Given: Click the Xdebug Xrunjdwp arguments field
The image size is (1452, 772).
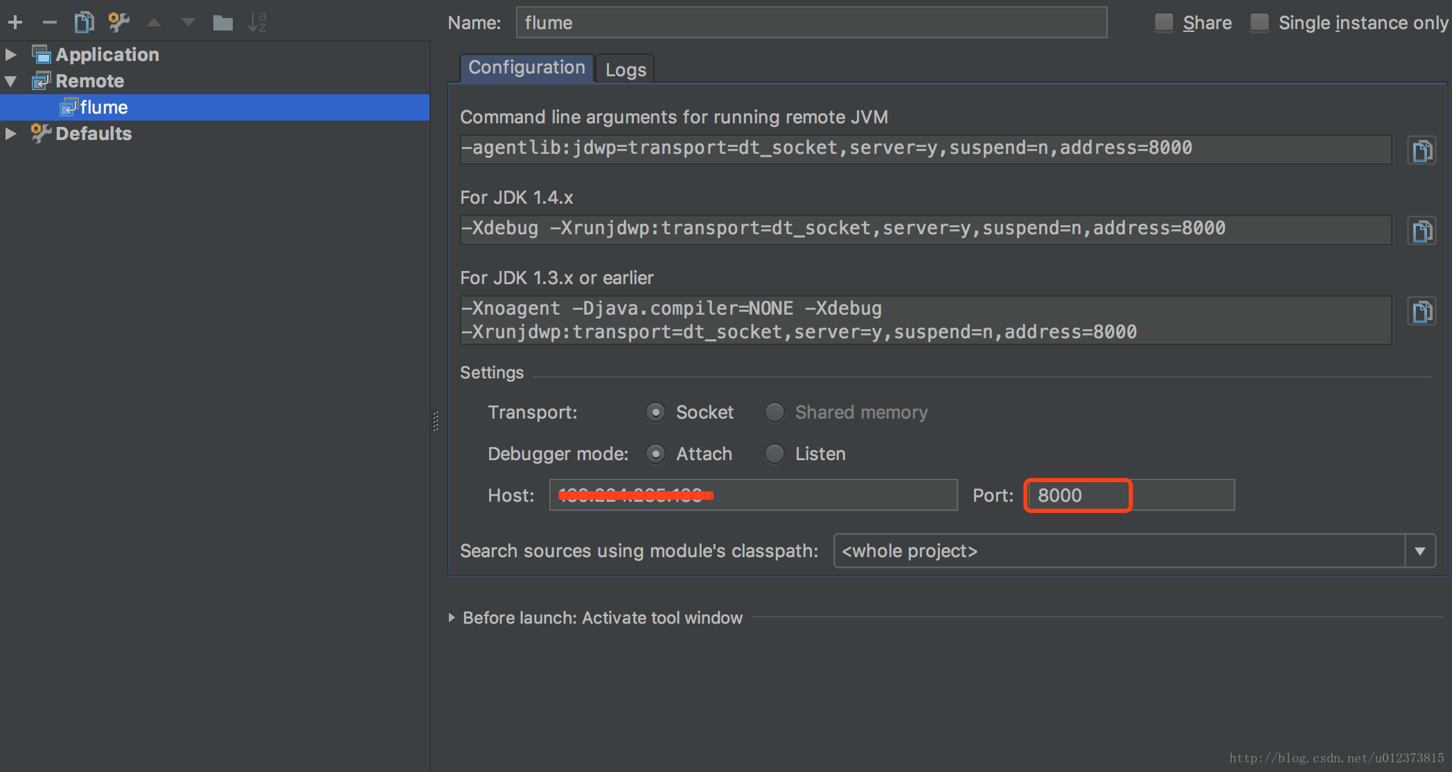Looking at the screenshot, I should (x=926, y=229).
